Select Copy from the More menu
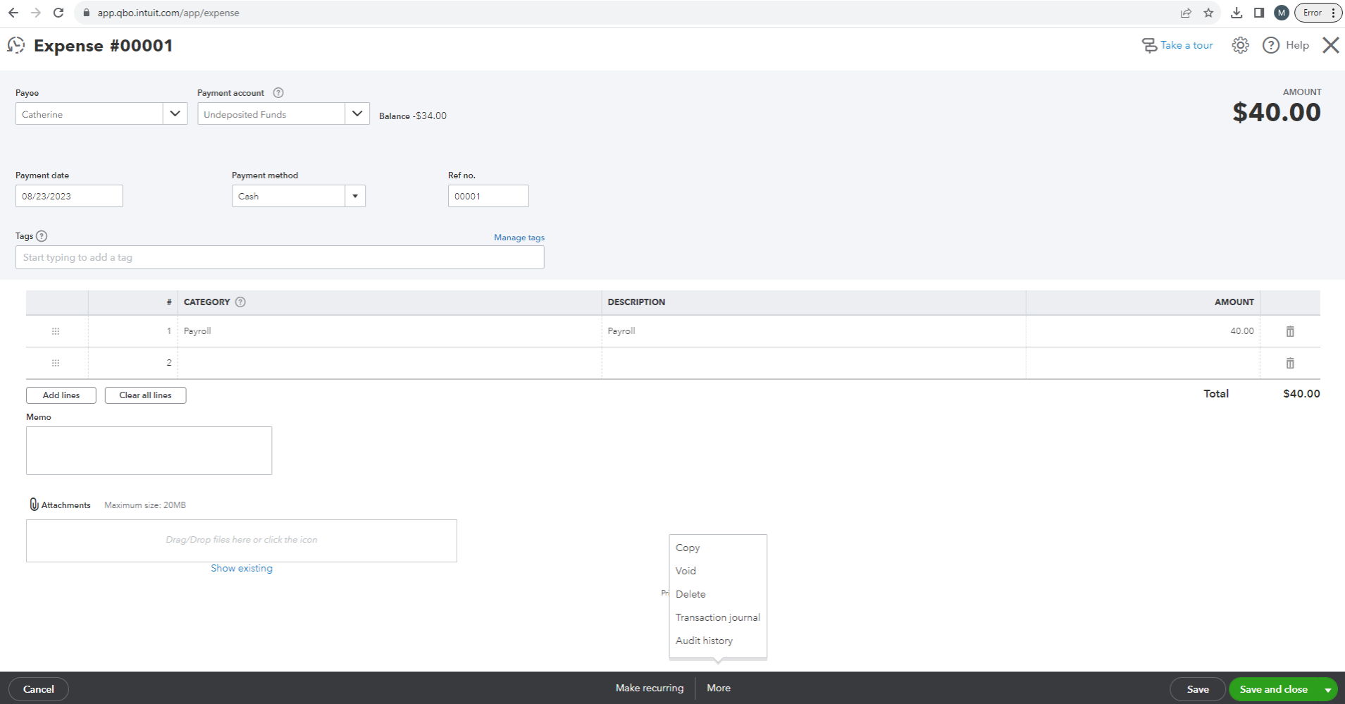This screenshot has width=1345, height=704. point(688,548)
